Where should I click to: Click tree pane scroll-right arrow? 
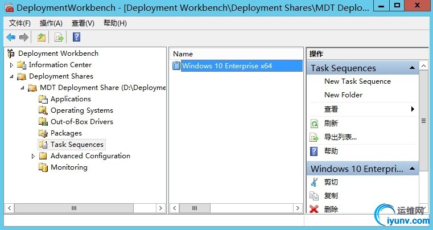[160, 208]
